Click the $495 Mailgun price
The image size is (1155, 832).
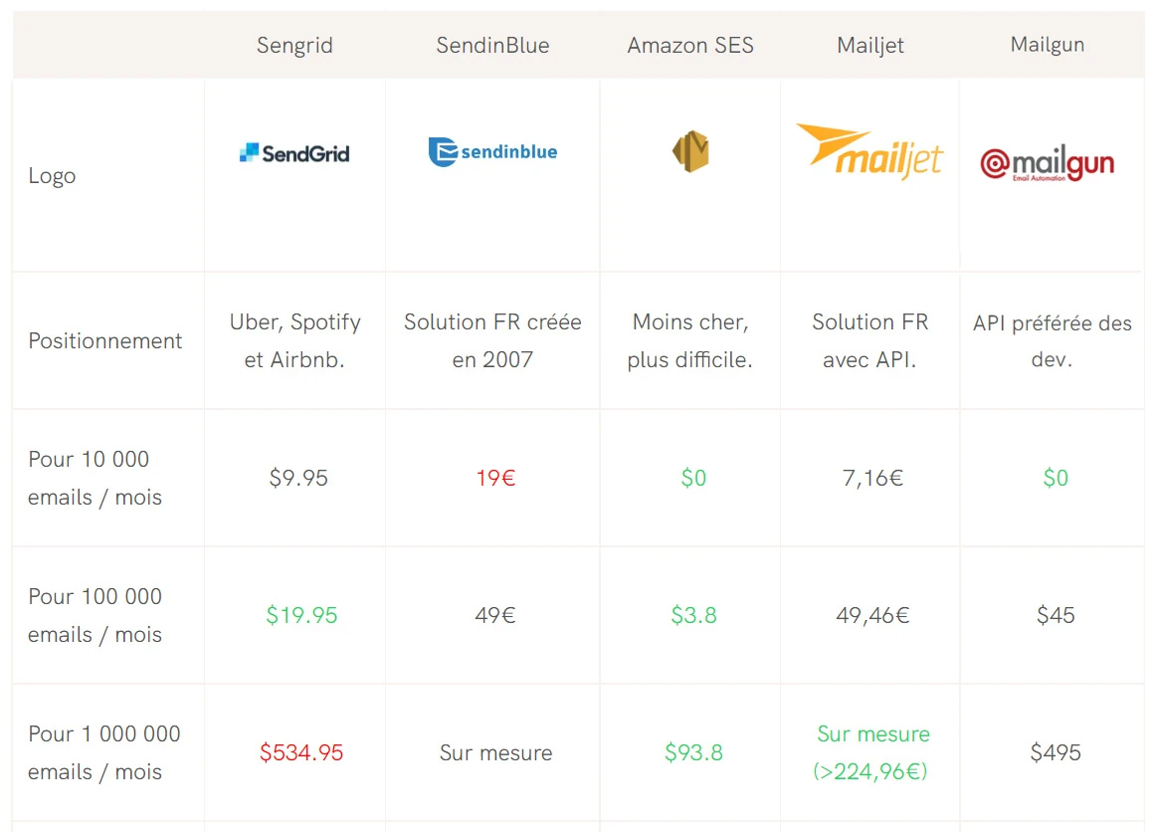tap(1056, 752)
